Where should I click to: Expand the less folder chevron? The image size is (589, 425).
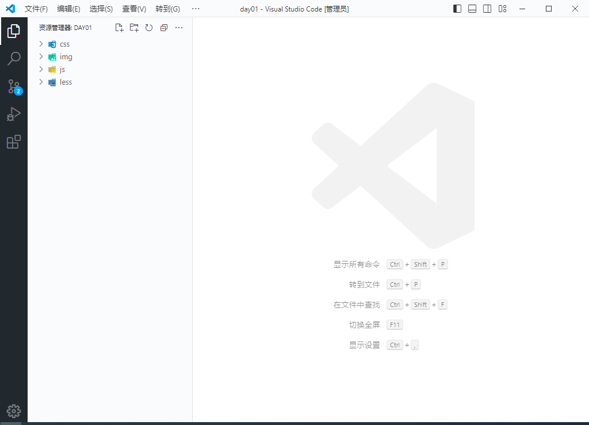(x=41, y=82)
